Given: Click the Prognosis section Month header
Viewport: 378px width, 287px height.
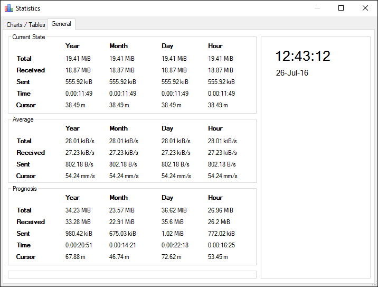Looking at the screenshot, I should [x=118, y=198].
